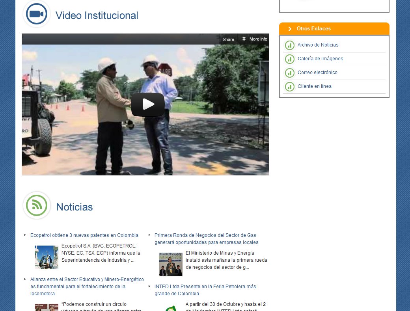Open the Share menu on the video player
The image size is (410, 311).
[x=228, y=39]
